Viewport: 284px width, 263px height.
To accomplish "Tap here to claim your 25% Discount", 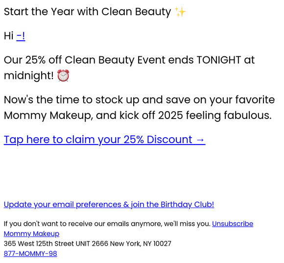I will [x=104, y=140].
